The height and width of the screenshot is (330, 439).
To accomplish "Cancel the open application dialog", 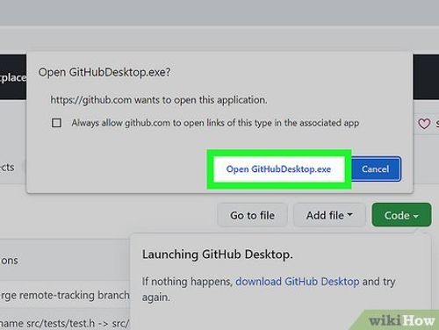I will coord(376,169).
